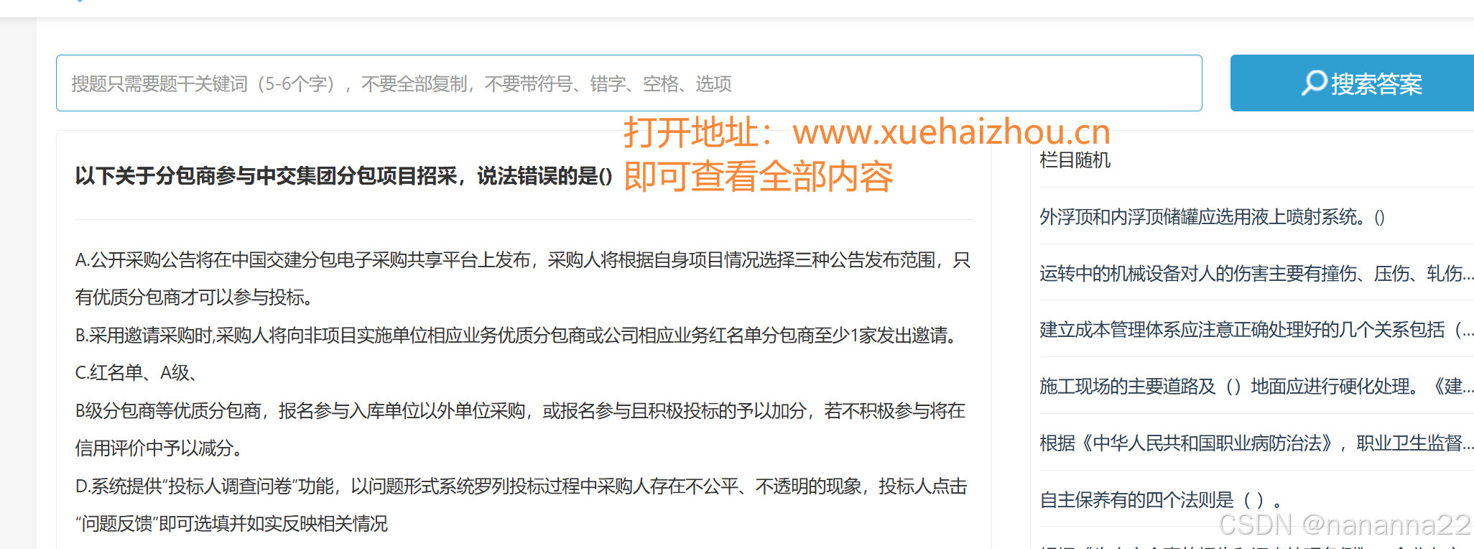Viewport: 1474px width, 549px height.
Task: Open link 建立成本管理体系应注意正确处理
Action: pos(1256,330)
